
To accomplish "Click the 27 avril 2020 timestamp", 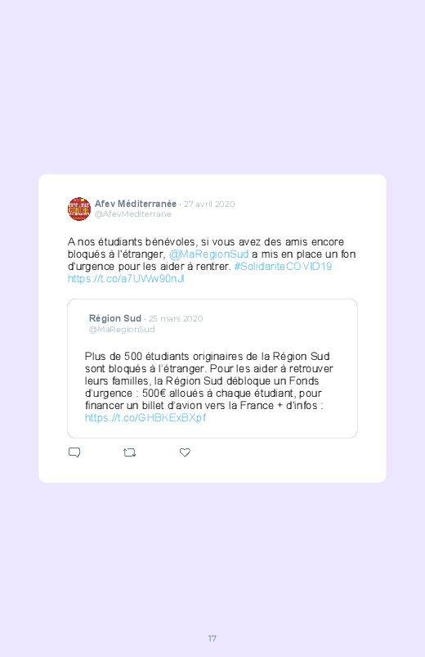I will (209, 204).
